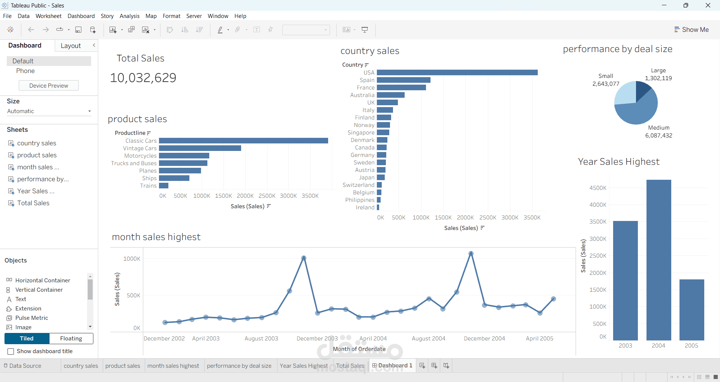
Task: Clear the sheet using the toolbar icon
Action: [145, 30]
